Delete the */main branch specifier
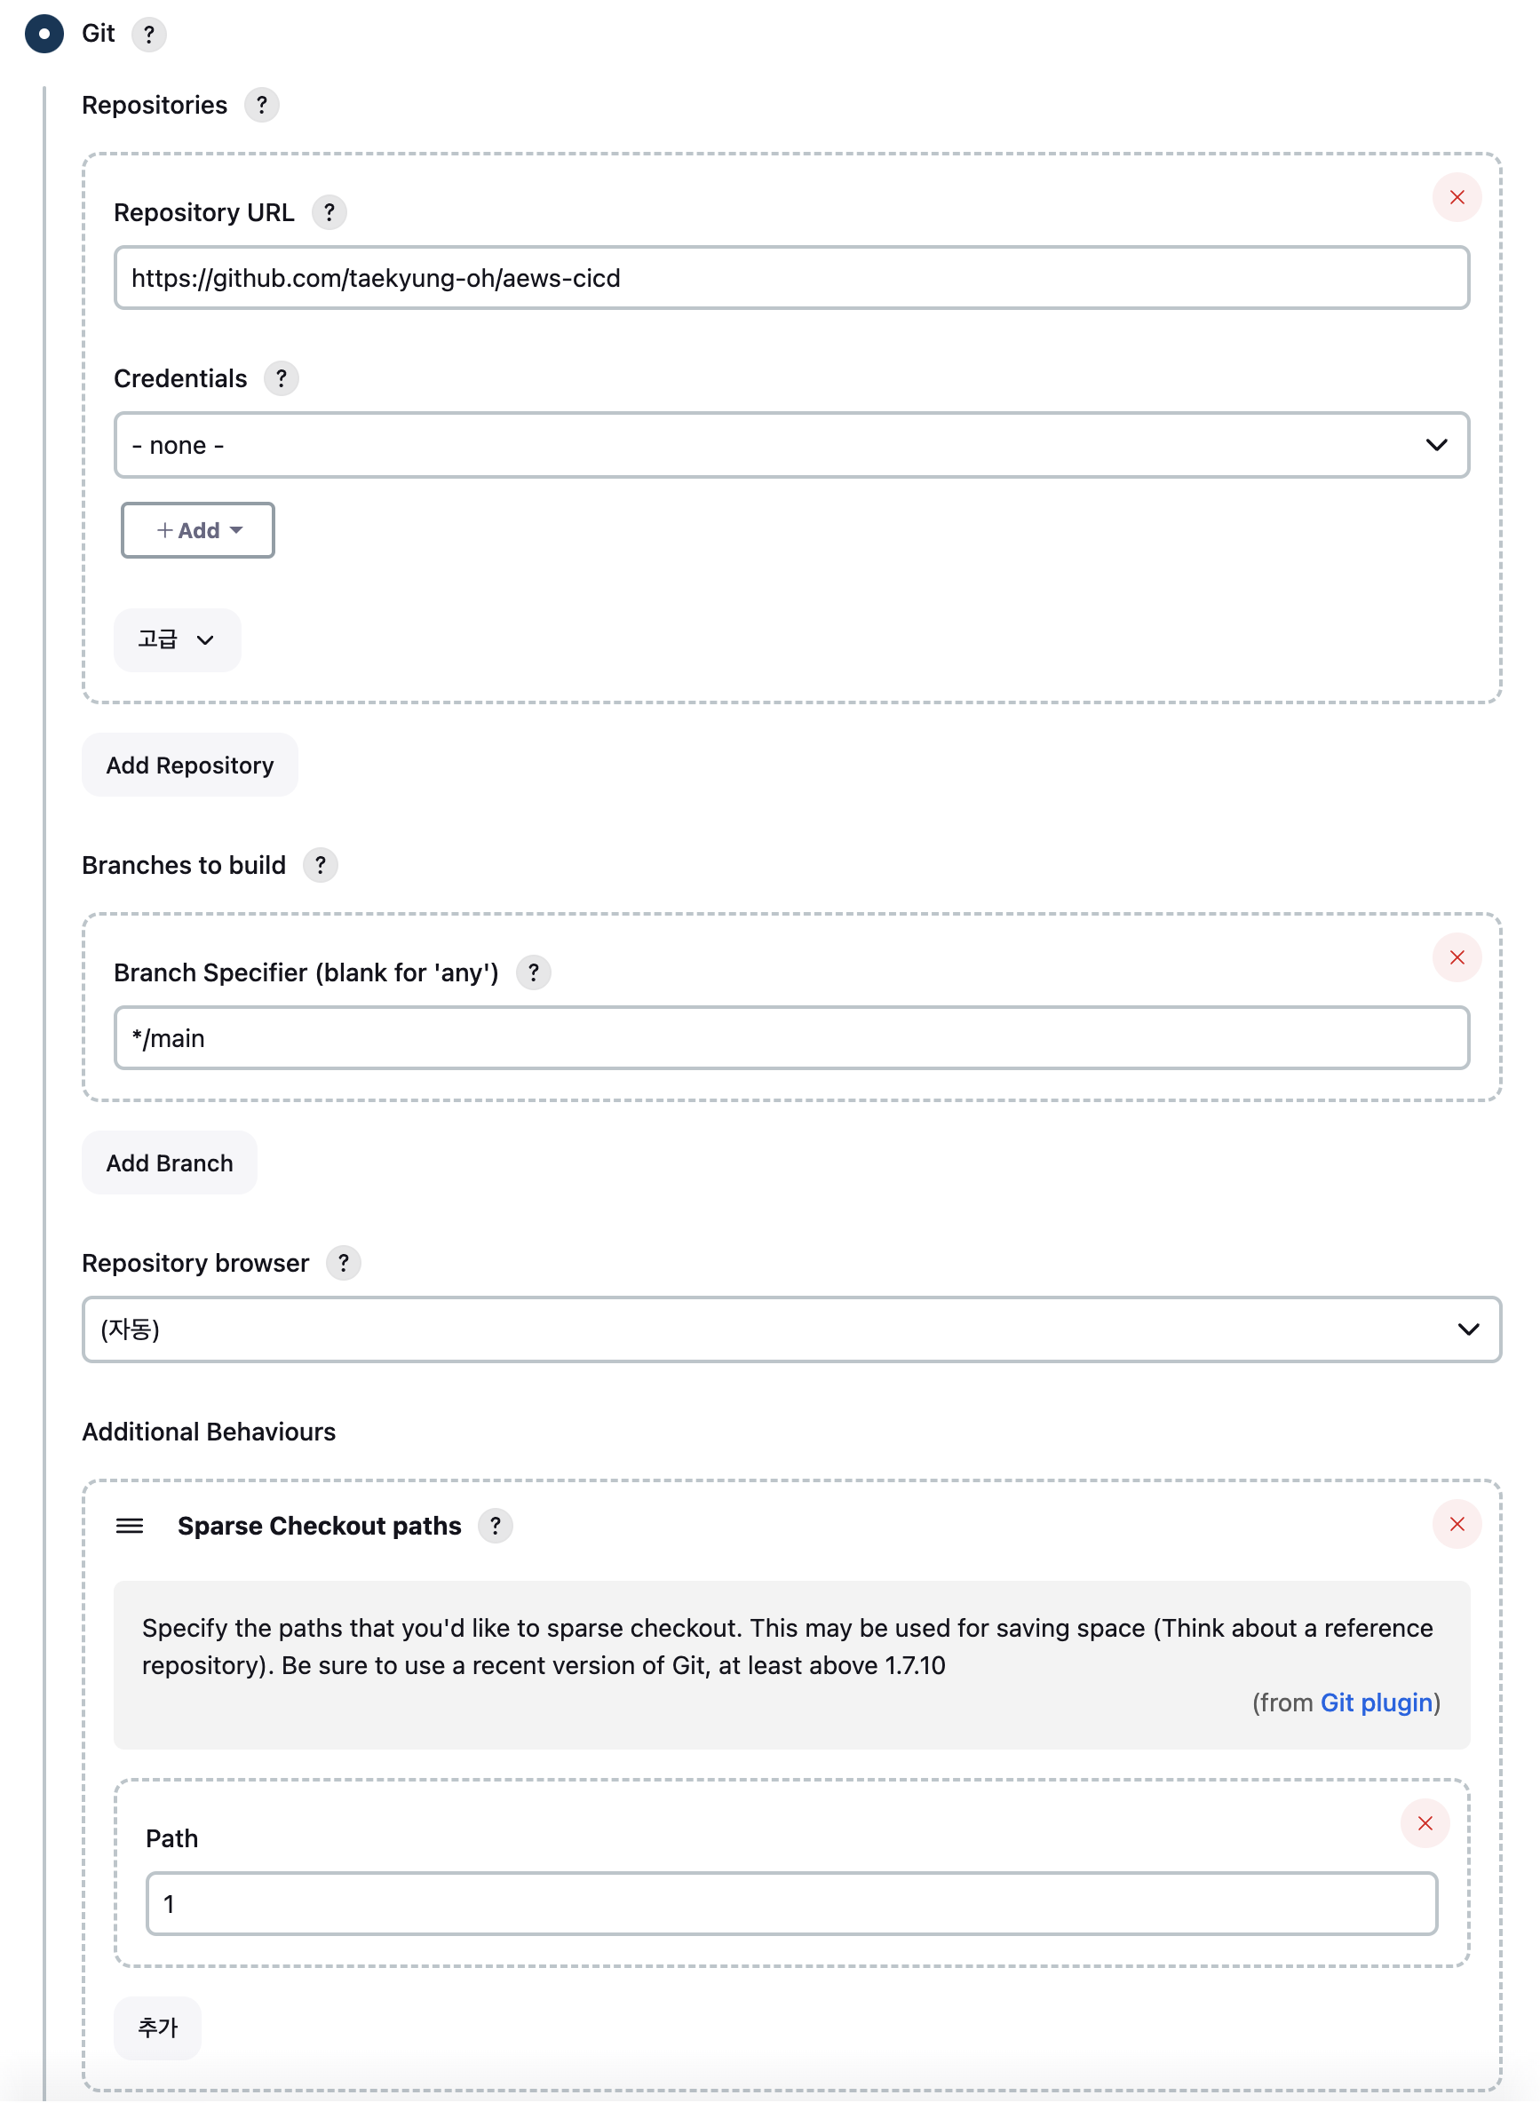The image size is (1540, 2103). [1457, 957]
